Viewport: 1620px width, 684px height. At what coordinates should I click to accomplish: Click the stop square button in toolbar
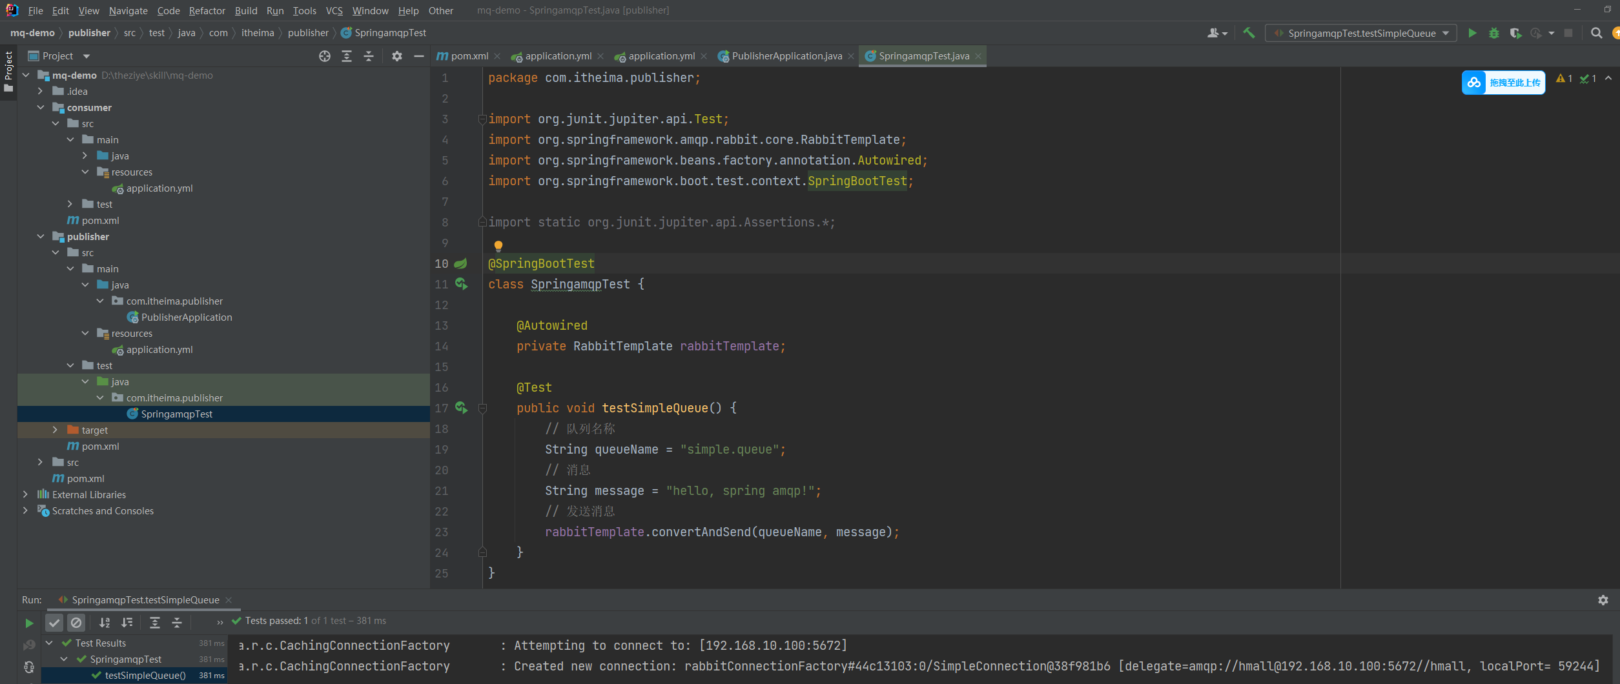point(1568,33)
